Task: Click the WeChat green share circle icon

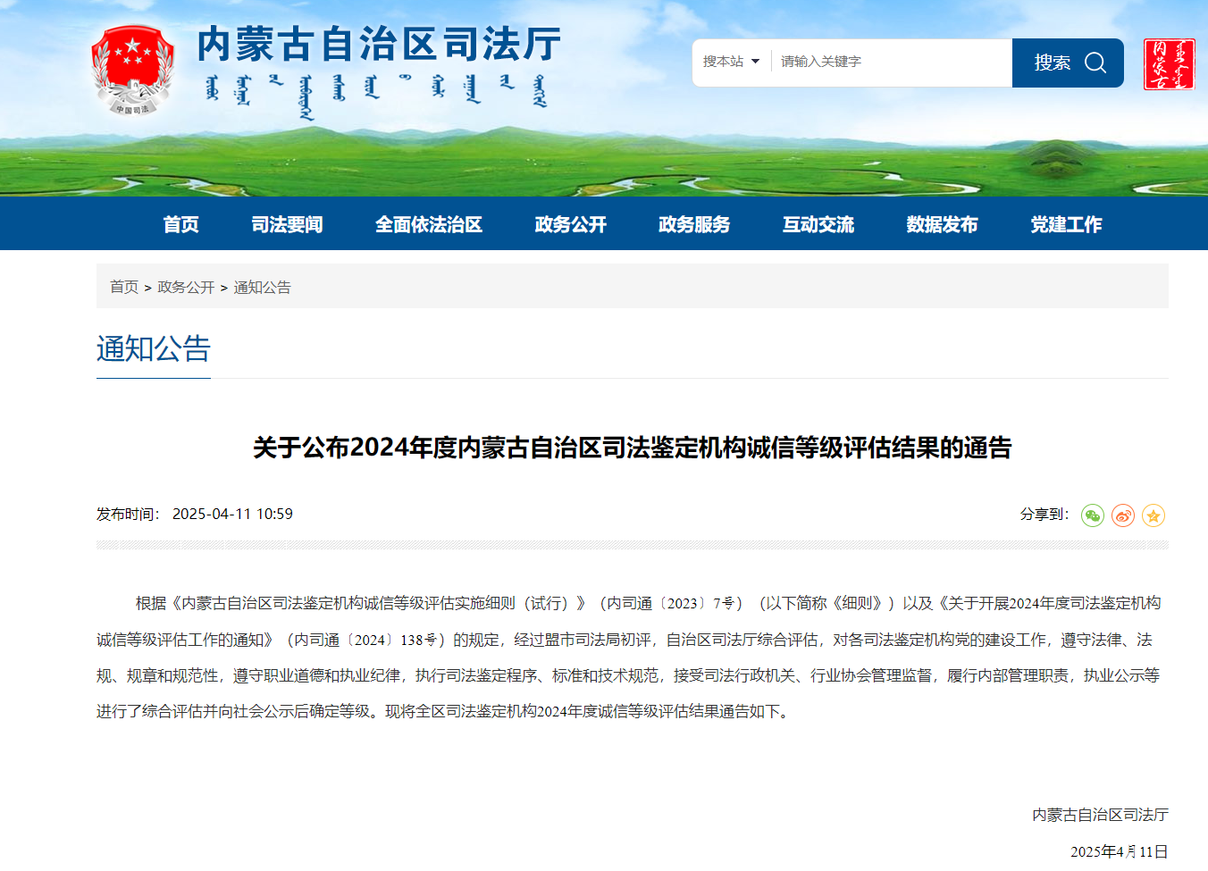Action: 1093,515
